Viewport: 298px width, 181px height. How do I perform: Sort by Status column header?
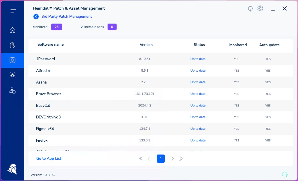(199, 45)
